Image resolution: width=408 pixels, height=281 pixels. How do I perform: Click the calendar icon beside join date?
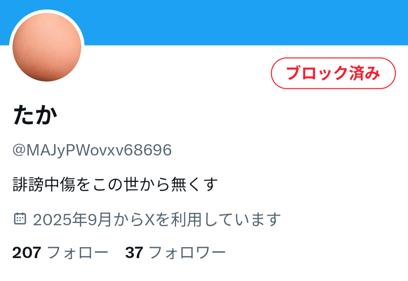[x=20, y=219]
